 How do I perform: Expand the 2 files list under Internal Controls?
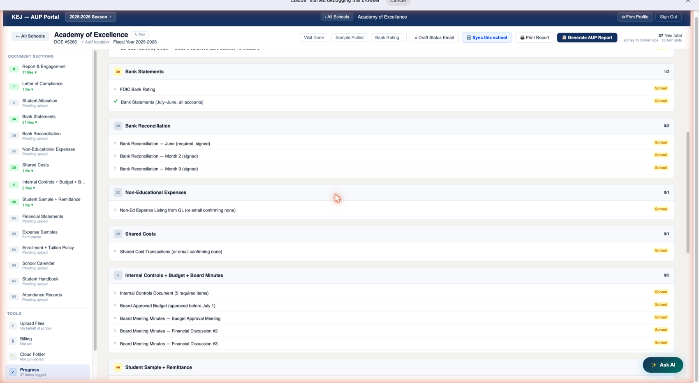coord(29,188)
